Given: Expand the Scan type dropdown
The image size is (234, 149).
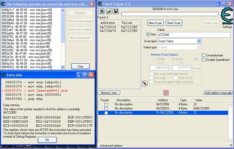Looking at the screenshot, I should click(199, 41).
